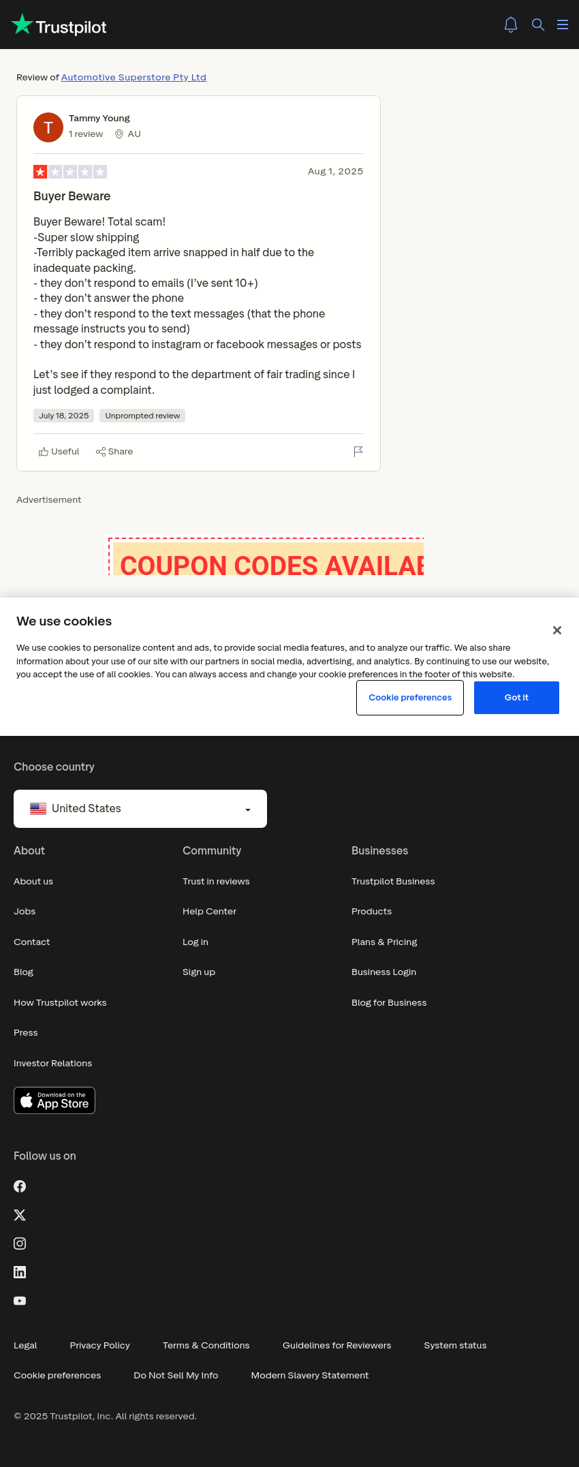Viewport: 579px width, 1467px height.
Task: Open the Help Center footer link
Action: point(209,912)
